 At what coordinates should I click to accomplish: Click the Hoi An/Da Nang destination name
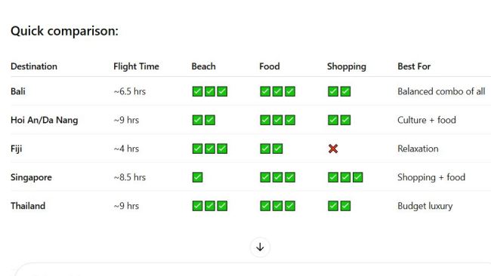[44, 121]
